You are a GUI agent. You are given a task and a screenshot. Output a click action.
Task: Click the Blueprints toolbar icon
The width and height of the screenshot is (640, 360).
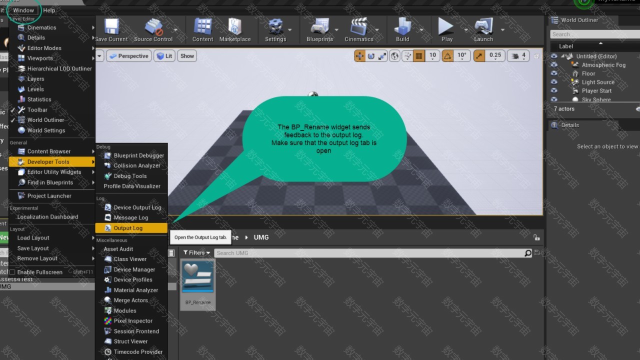coord(319,29)
